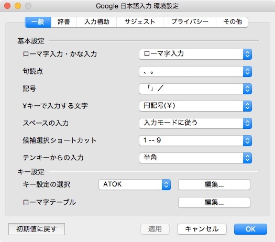This screenshot has height=242, width=275.
Task: Open the 入力補助 tab
Action: [96, 22]
